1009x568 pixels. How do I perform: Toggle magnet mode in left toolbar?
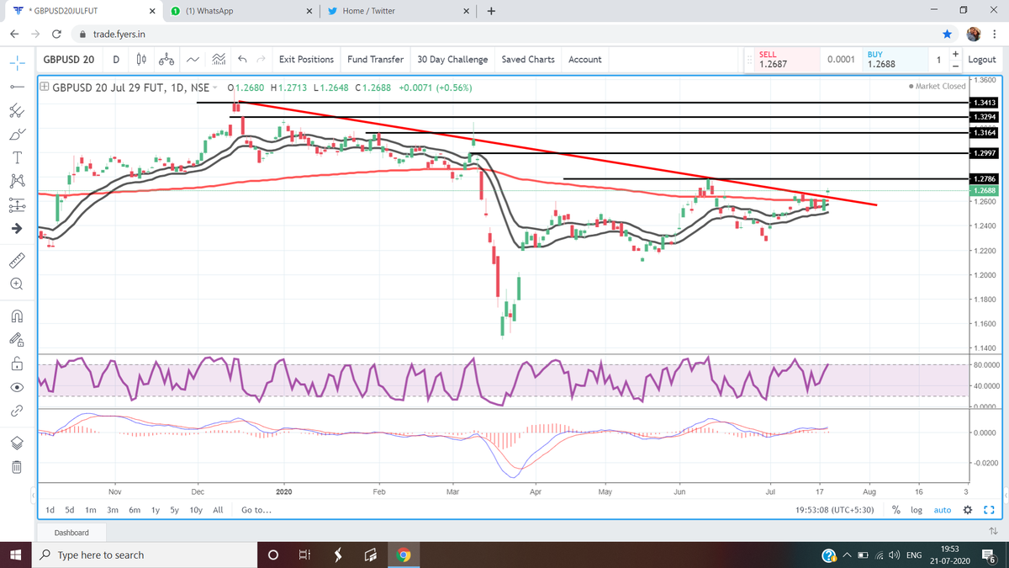(16, 316)
